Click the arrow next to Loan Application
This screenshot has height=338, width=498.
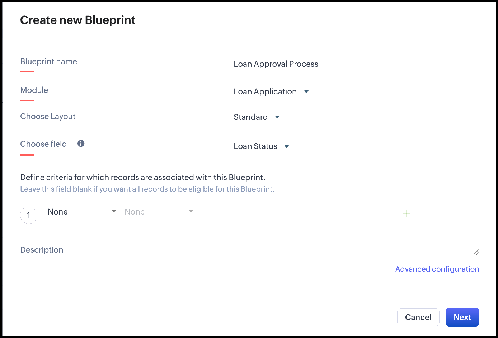(x=306, y=91)
